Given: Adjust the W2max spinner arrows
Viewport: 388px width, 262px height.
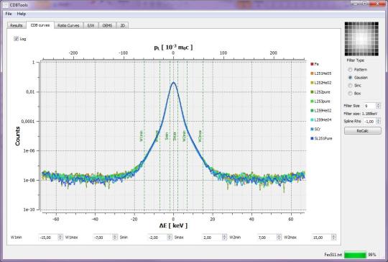Looking at the screenshot, I should (334, 238).
